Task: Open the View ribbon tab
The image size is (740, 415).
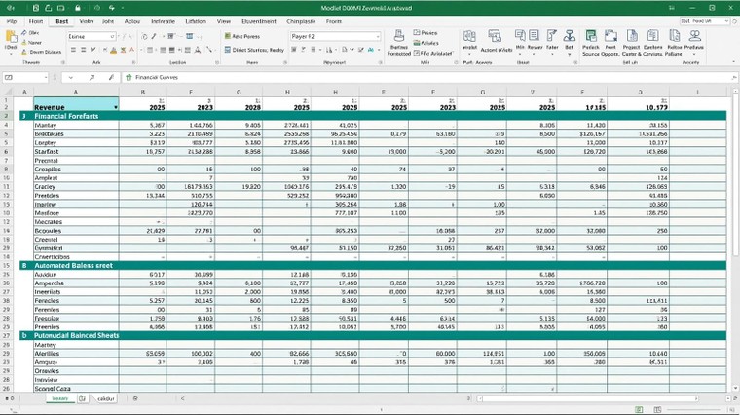Action: click(224, 20)
